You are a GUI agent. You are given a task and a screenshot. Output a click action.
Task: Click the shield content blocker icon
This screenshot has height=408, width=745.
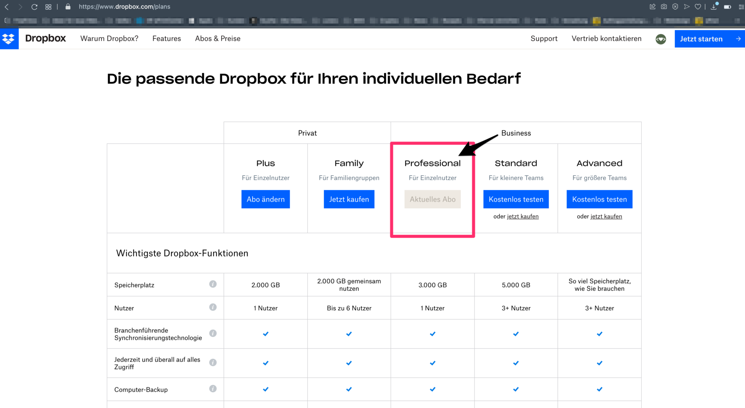point(675,7)
